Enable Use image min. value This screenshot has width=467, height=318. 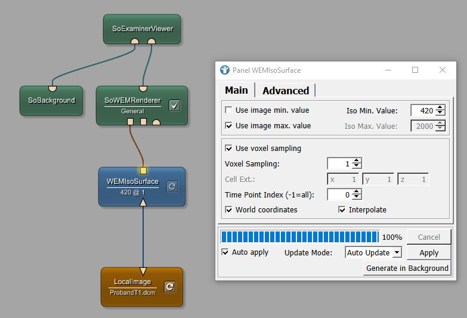(229, 110)
